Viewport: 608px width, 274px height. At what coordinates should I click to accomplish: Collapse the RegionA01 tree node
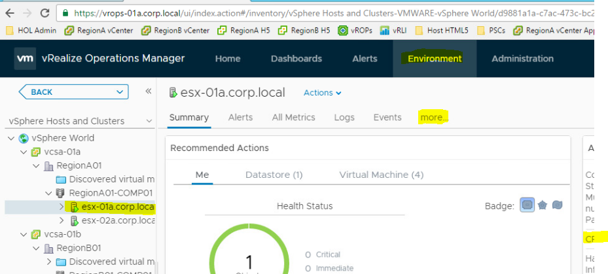(x=37, y=166)
